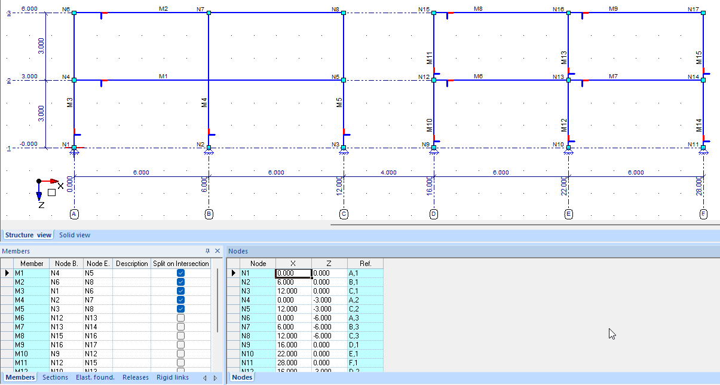The width and height of the screenshot is (720, 385).
Task: Uncheck Split on Intersection for member M3
Action: click(x=180, y=291)
